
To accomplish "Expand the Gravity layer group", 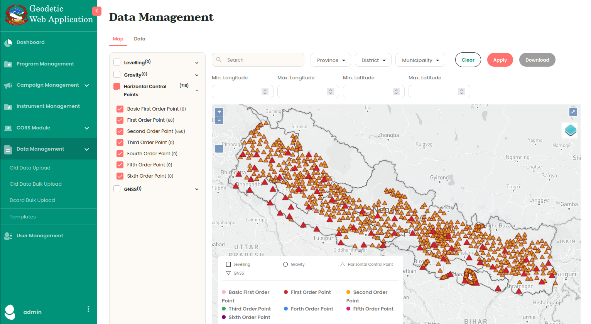I will pyautogui.click(x=197, y=75).
